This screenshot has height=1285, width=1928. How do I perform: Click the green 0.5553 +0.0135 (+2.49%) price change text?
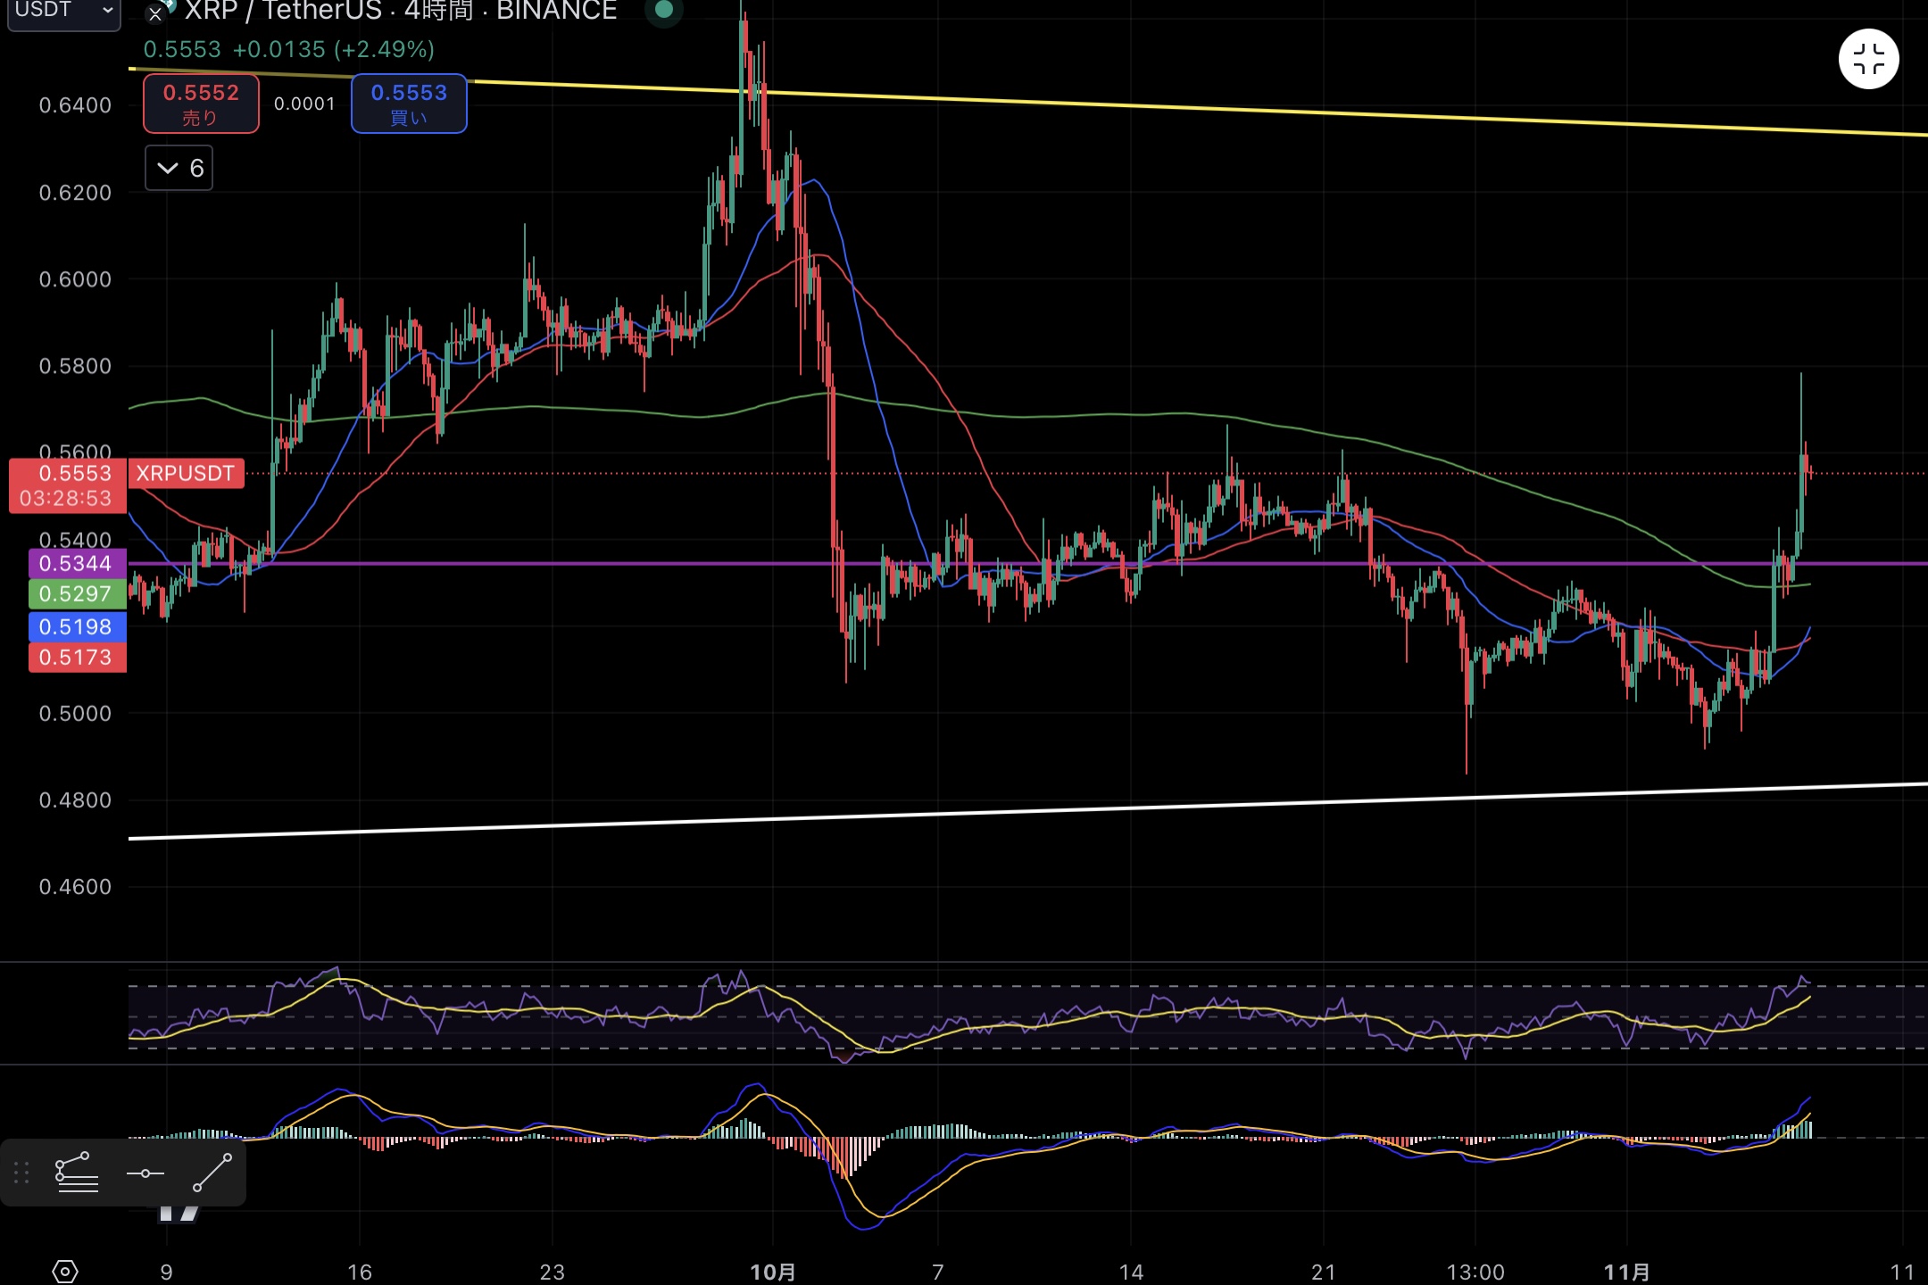tap(289, 49)
